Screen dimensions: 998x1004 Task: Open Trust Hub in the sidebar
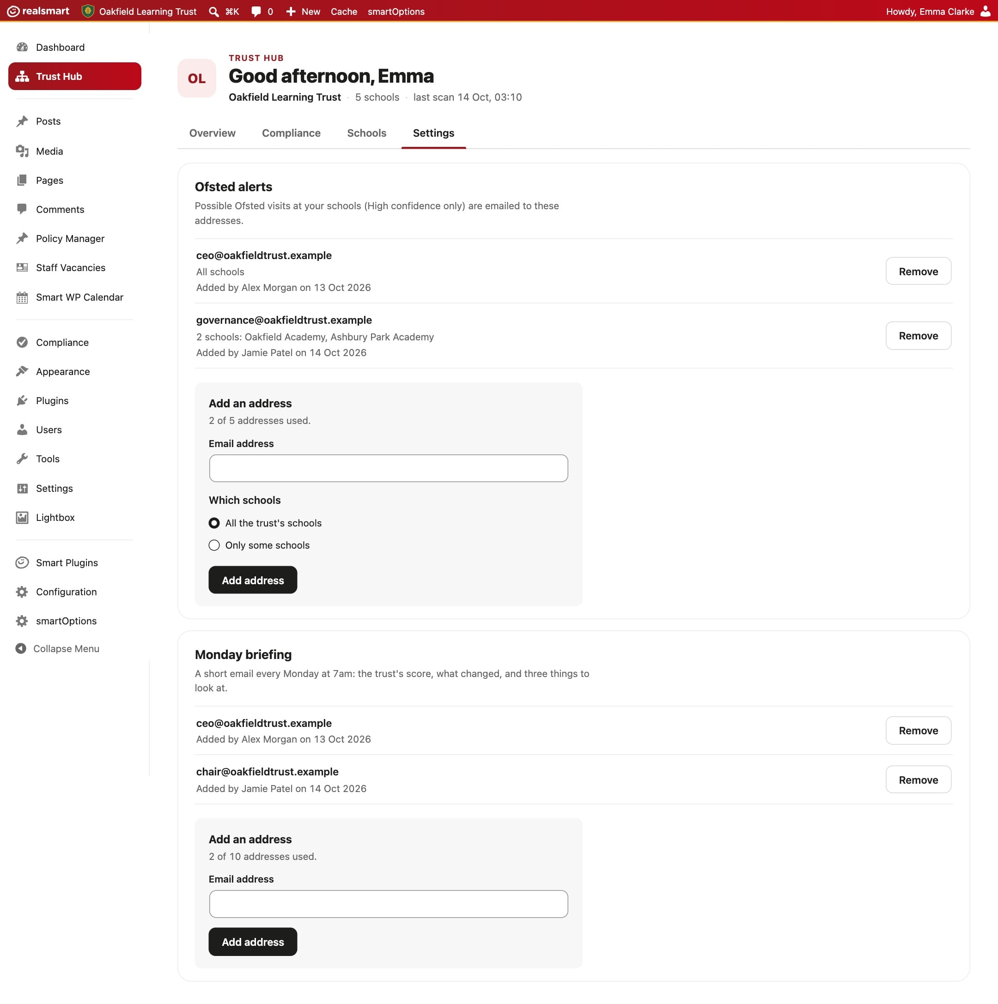point(75,76)
